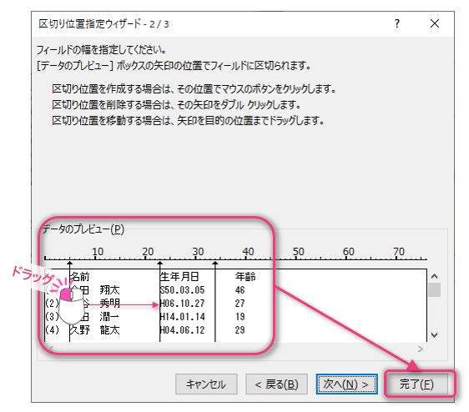Image resolution: width=469 pixels, height=412 pixels.
Task: Go back with the 戻る(B) button
Action: 276,384
